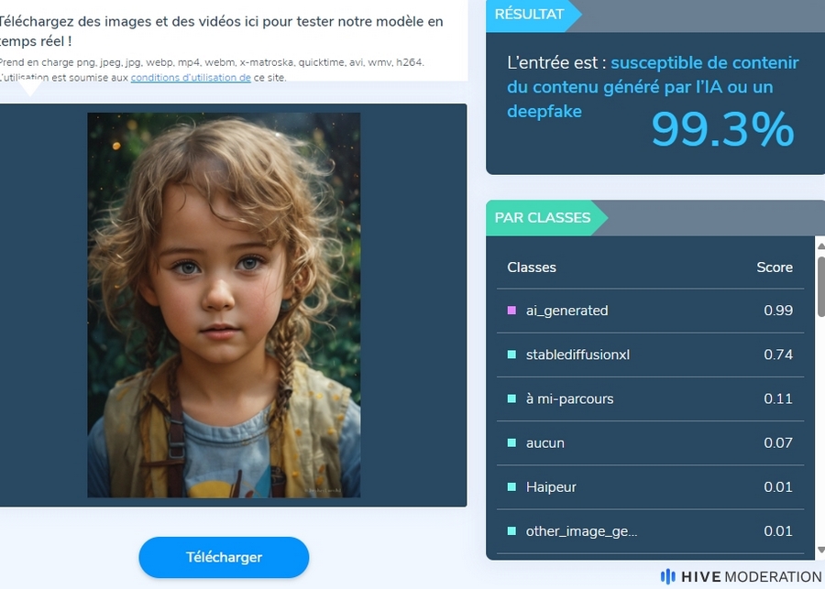Open the conditions d'utilisation link

(x=191, y=77)
